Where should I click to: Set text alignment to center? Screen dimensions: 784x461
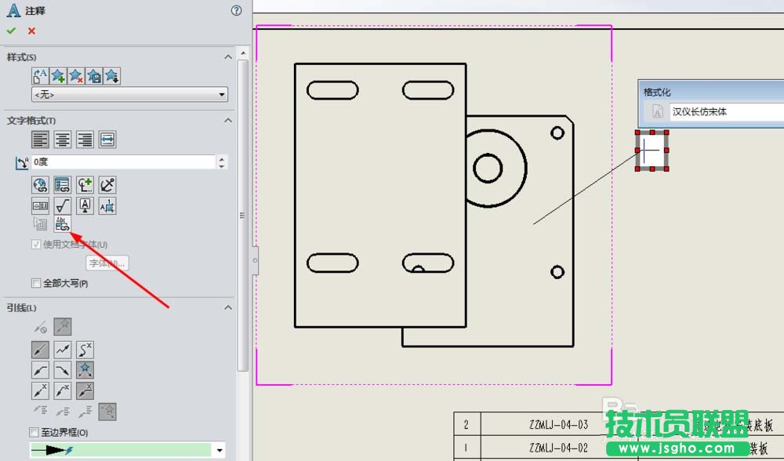point(63,140)
